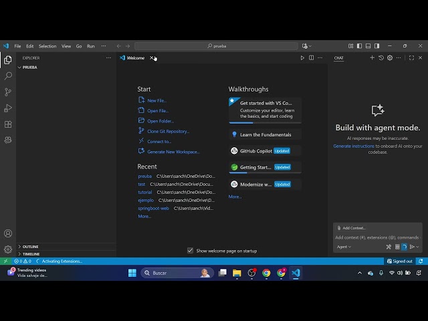Toggle the bottom panel visibility
428x321 pixels.
[368, 46]
